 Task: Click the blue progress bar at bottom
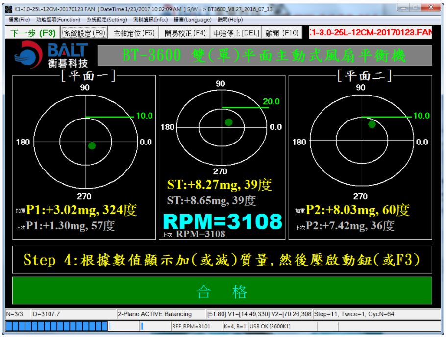click(56, 326)
